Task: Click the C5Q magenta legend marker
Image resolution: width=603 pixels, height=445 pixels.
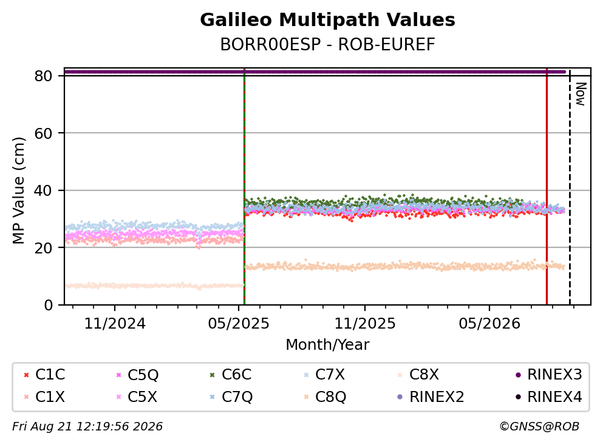Action: [x=119, y=375]
